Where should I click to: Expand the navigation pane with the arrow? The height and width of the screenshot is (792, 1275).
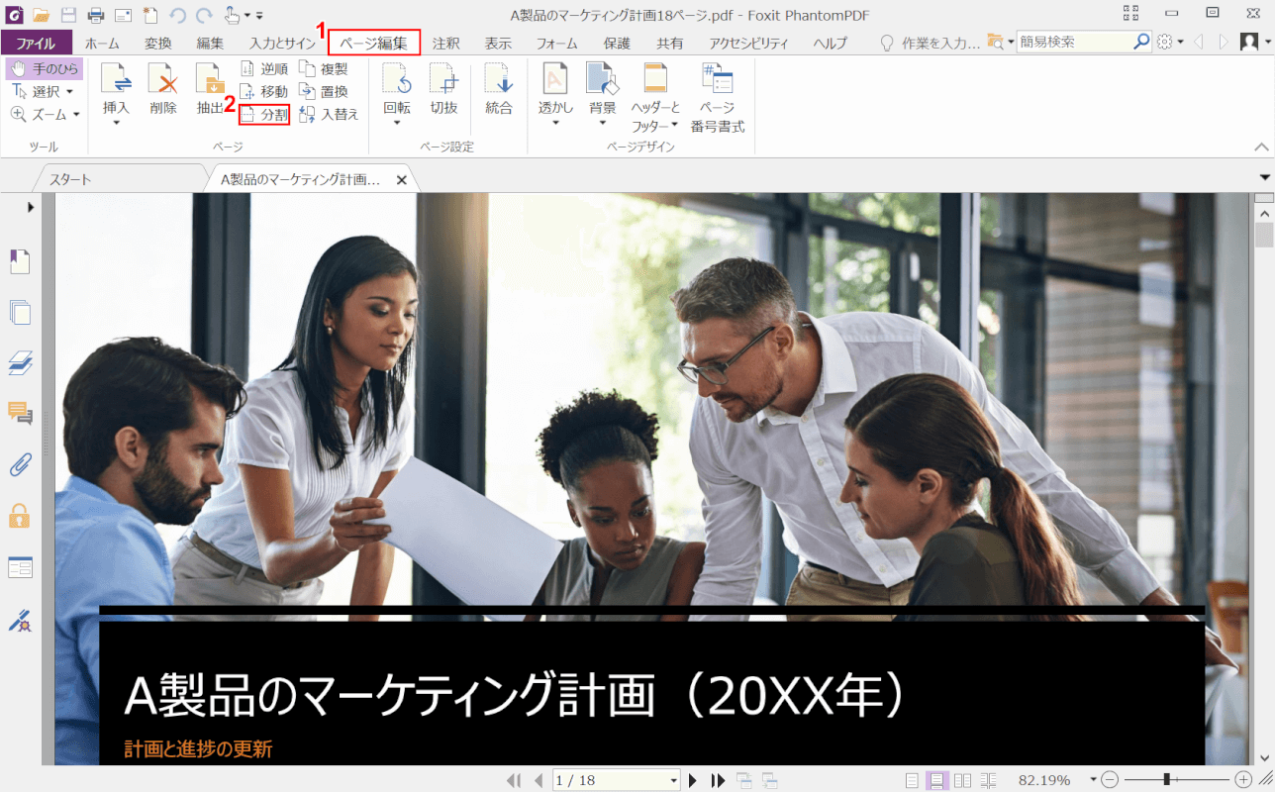tap(31, 207)
